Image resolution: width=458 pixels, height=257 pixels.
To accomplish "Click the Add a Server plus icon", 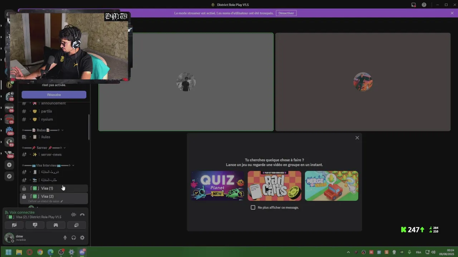I will coord(9,165).
